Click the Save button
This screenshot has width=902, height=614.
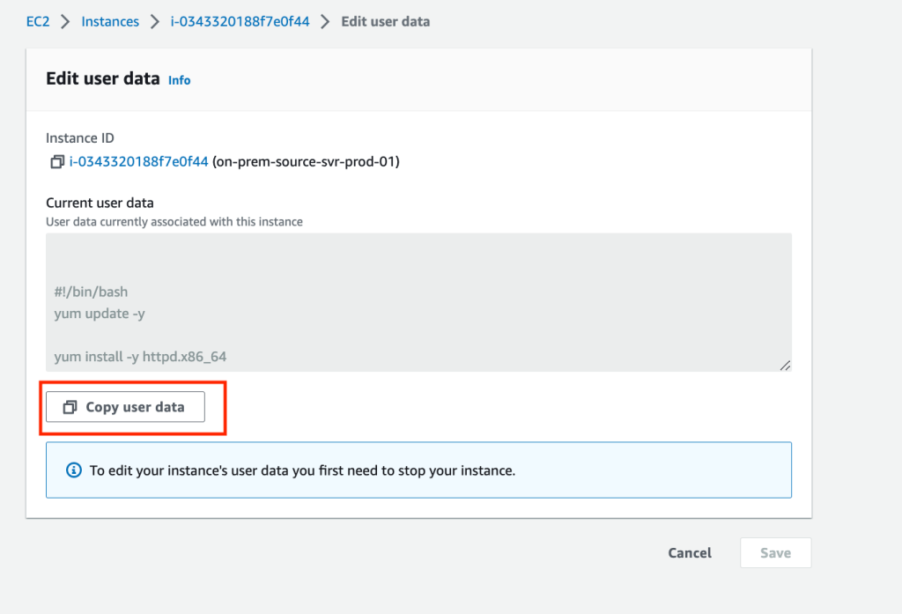tap(775, 553)
